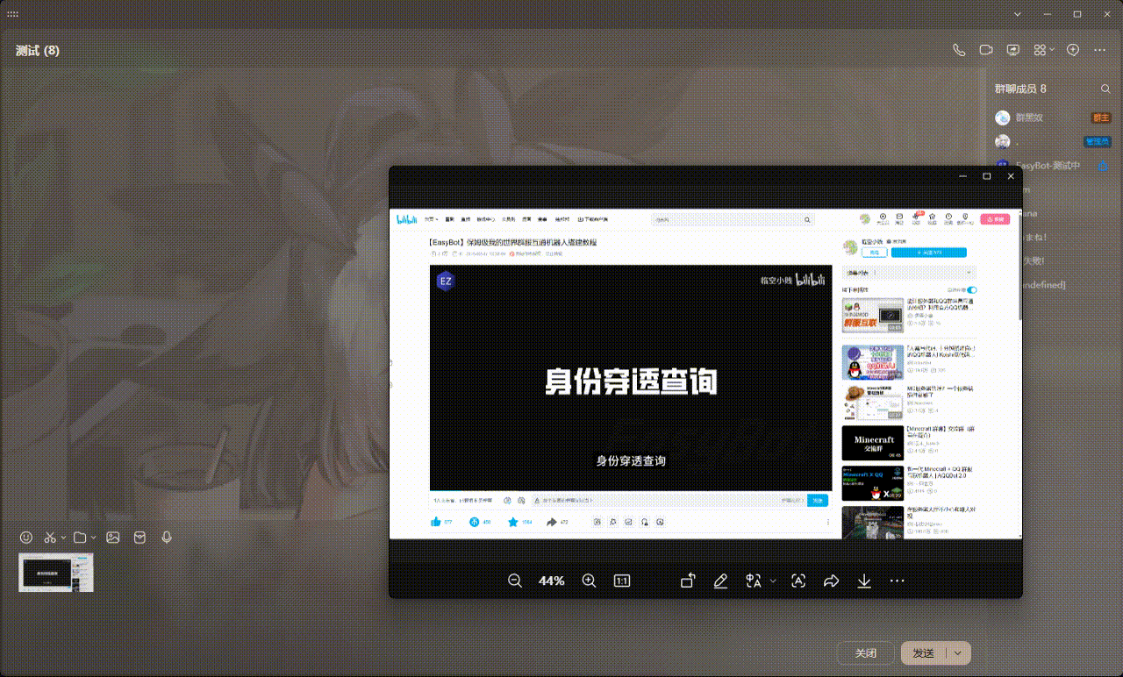This screenshot has height=677, width=1123.
Task: Search group members with the magnifier icon
Action: [x=1105, y=89]
